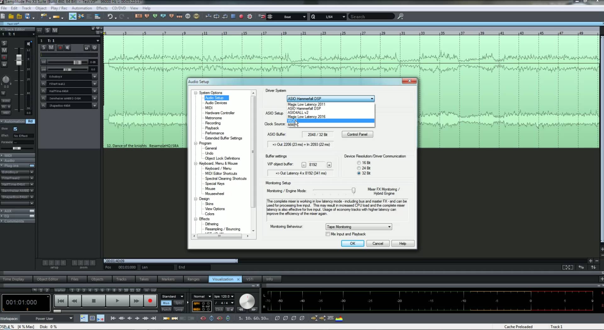604x330 pixels.
Task: Click the DVD icon in the toolbar
Action: point(196,16)
